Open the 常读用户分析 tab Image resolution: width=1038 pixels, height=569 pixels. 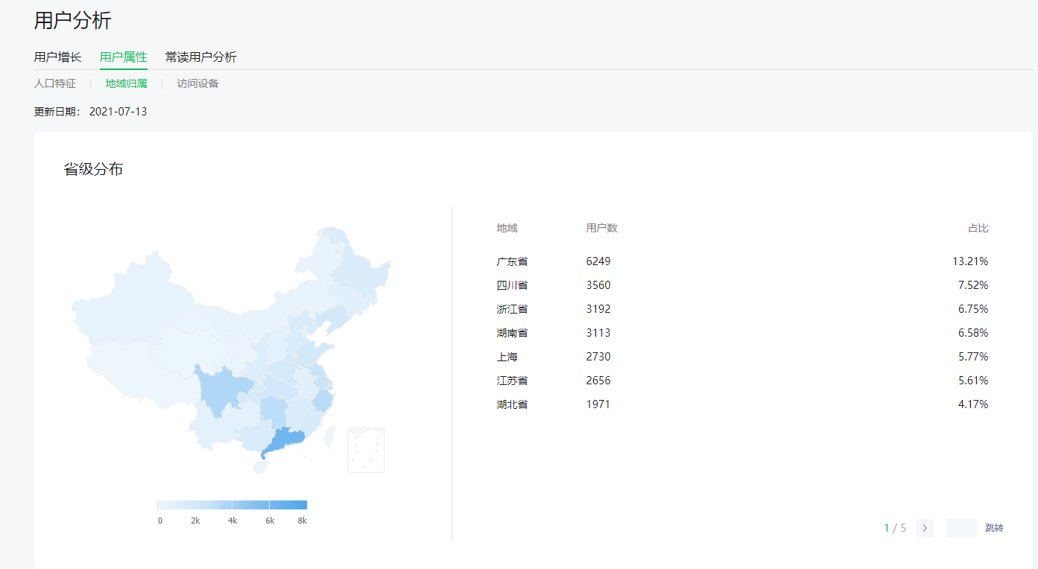(200, 57)
